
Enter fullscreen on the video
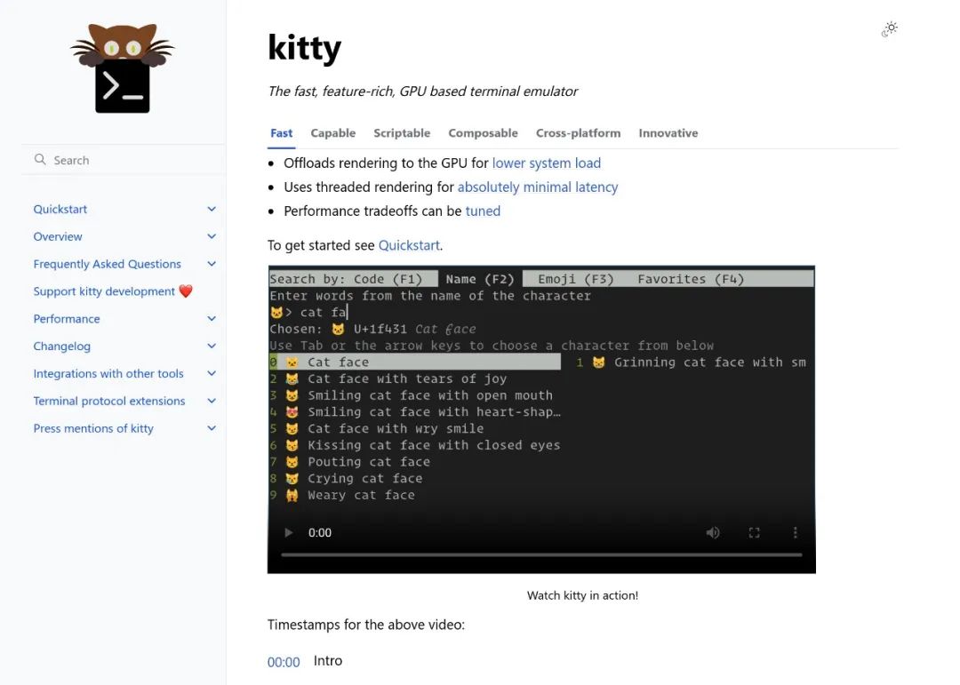click(x=755, y=532)
